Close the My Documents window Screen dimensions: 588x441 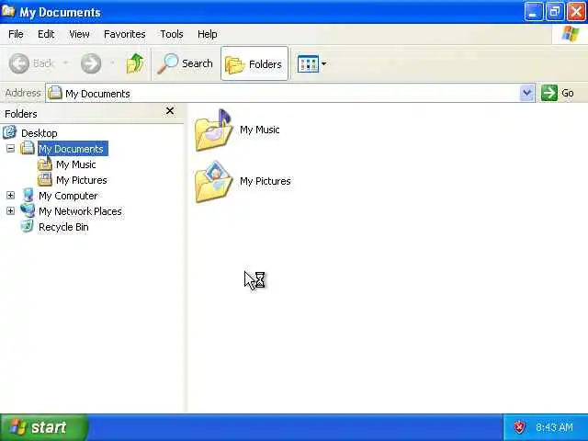click(576, 12)
